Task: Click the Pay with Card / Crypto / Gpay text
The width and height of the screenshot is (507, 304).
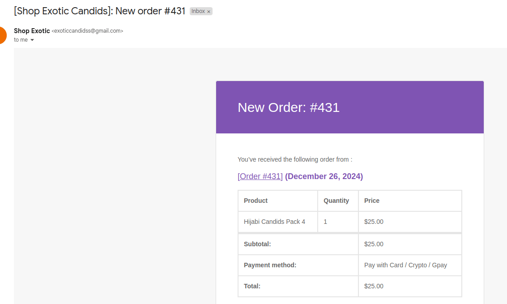Action: [x=405, y=265]
